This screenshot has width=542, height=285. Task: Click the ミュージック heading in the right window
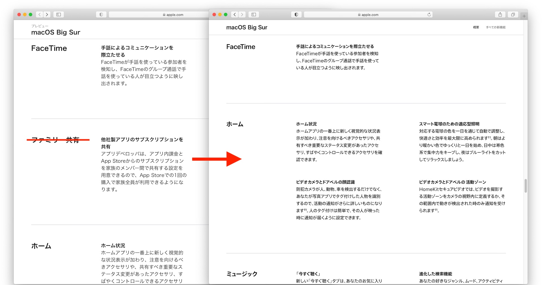pyautogui.click(x=242, y=274)
